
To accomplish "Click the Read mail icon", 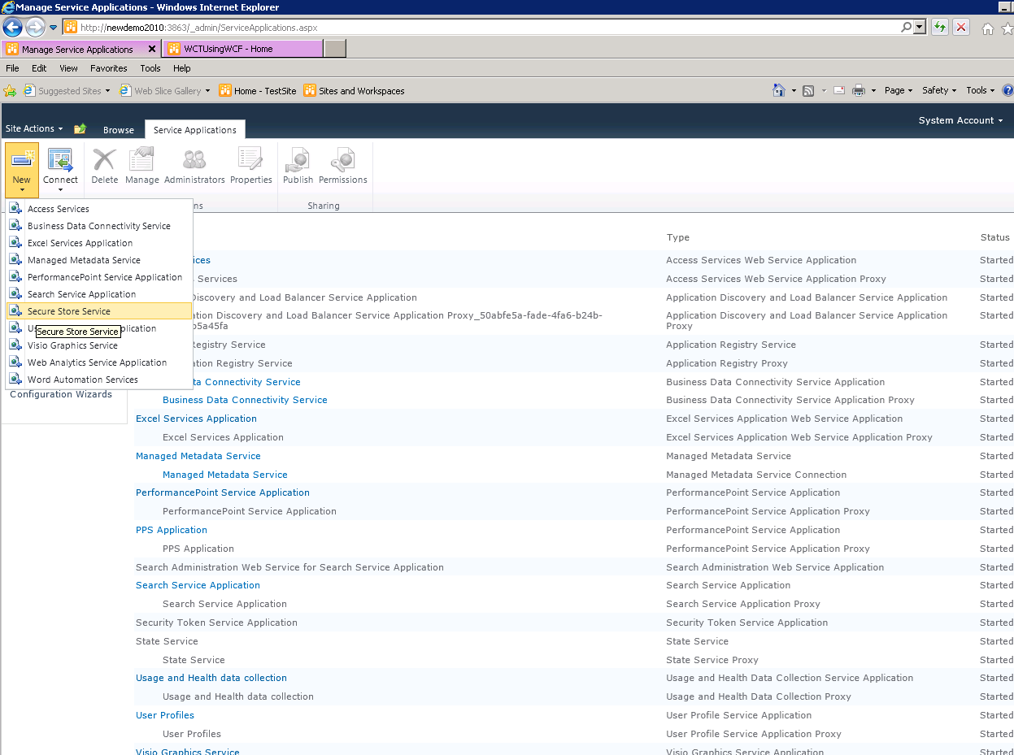I will coord(838,90).
